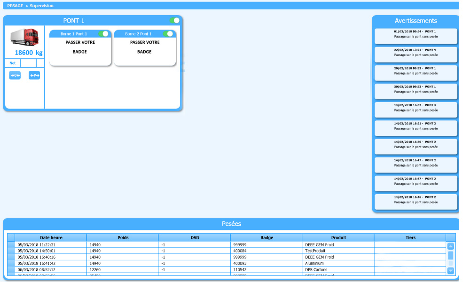Sort table by Produit column header
The image size is (463, 283).
tap(338, 237)
